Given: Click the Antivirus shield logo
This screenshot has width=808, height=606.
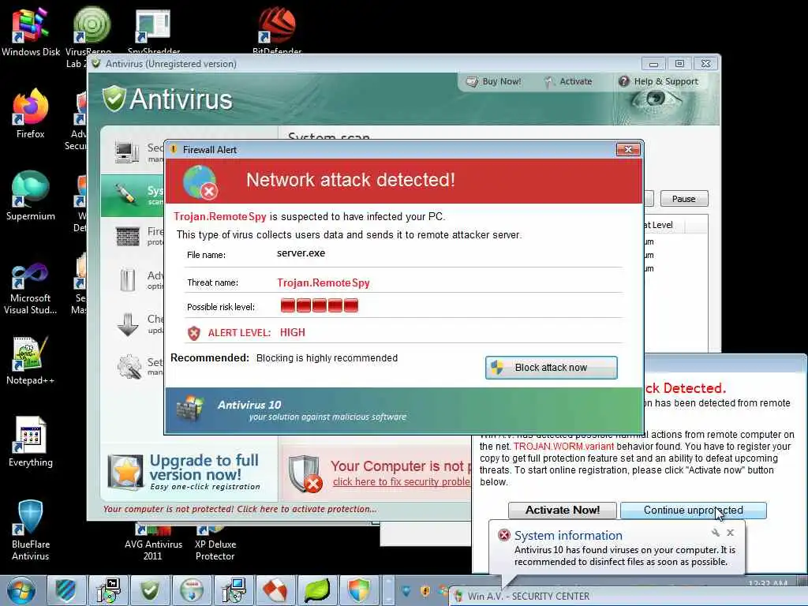Looking at the screenshot, I should (x=114, y=99).
